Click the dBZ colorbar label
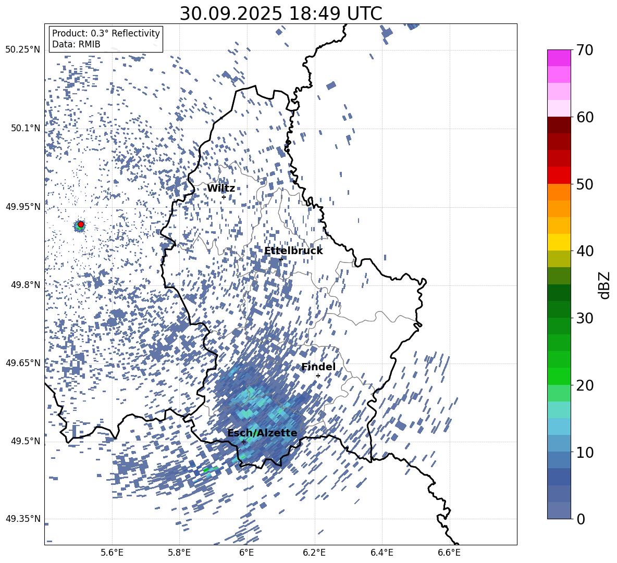 [605, 285]
